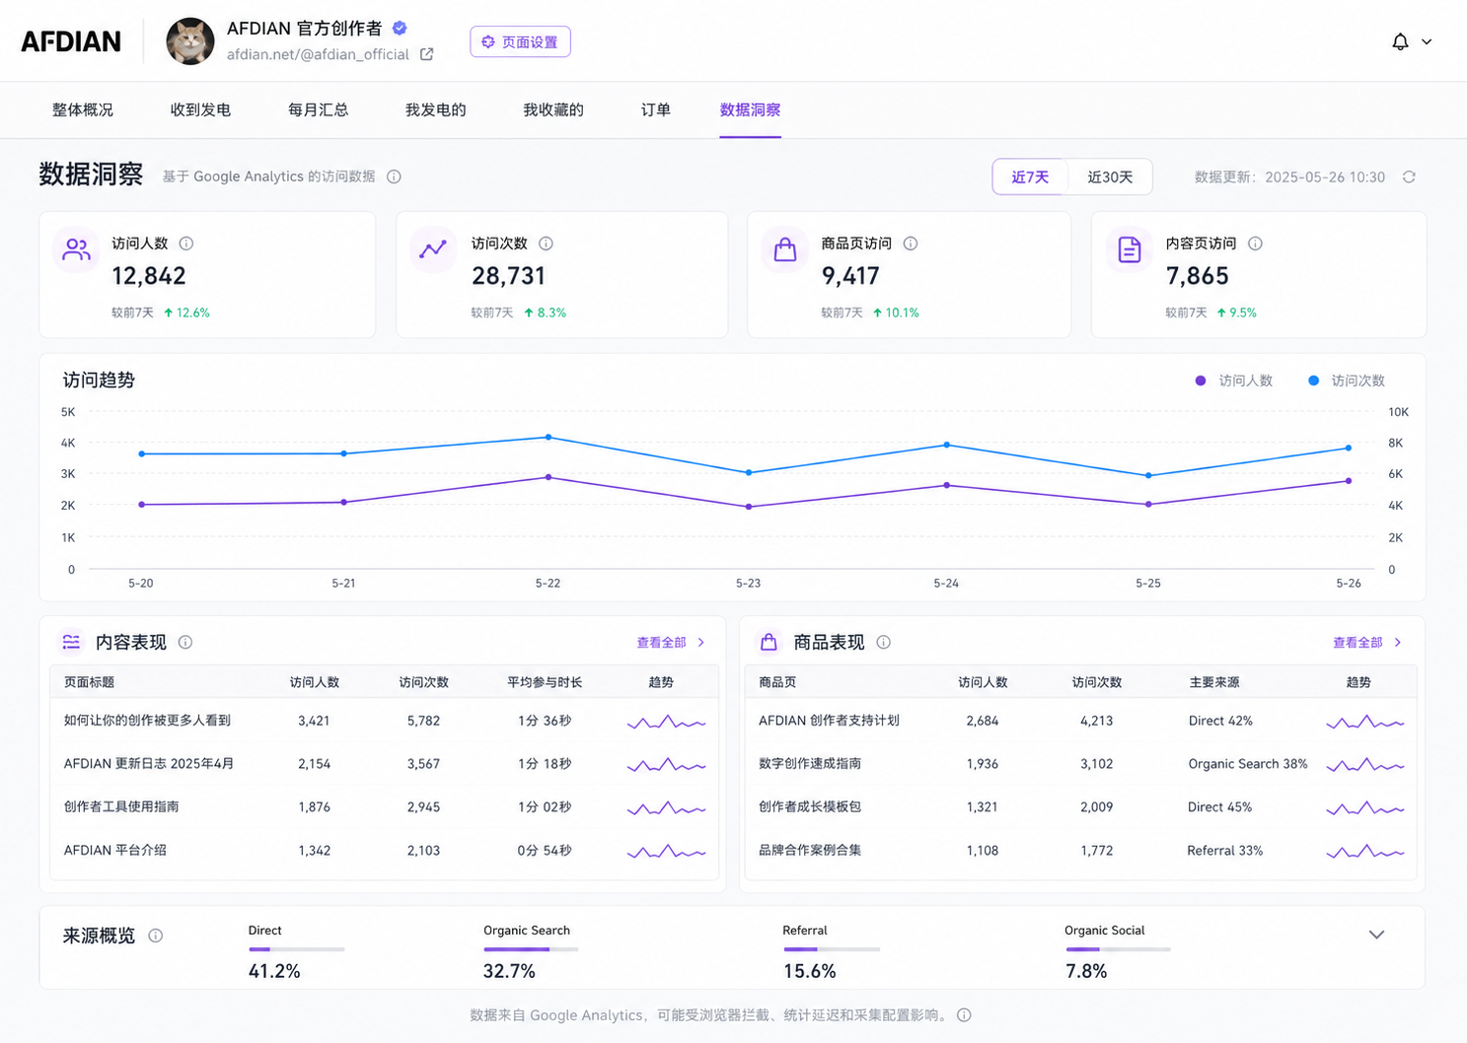Sort product table by 主要来源 header
This screenshot has height=1043, width=1467.
point(1214,682)
